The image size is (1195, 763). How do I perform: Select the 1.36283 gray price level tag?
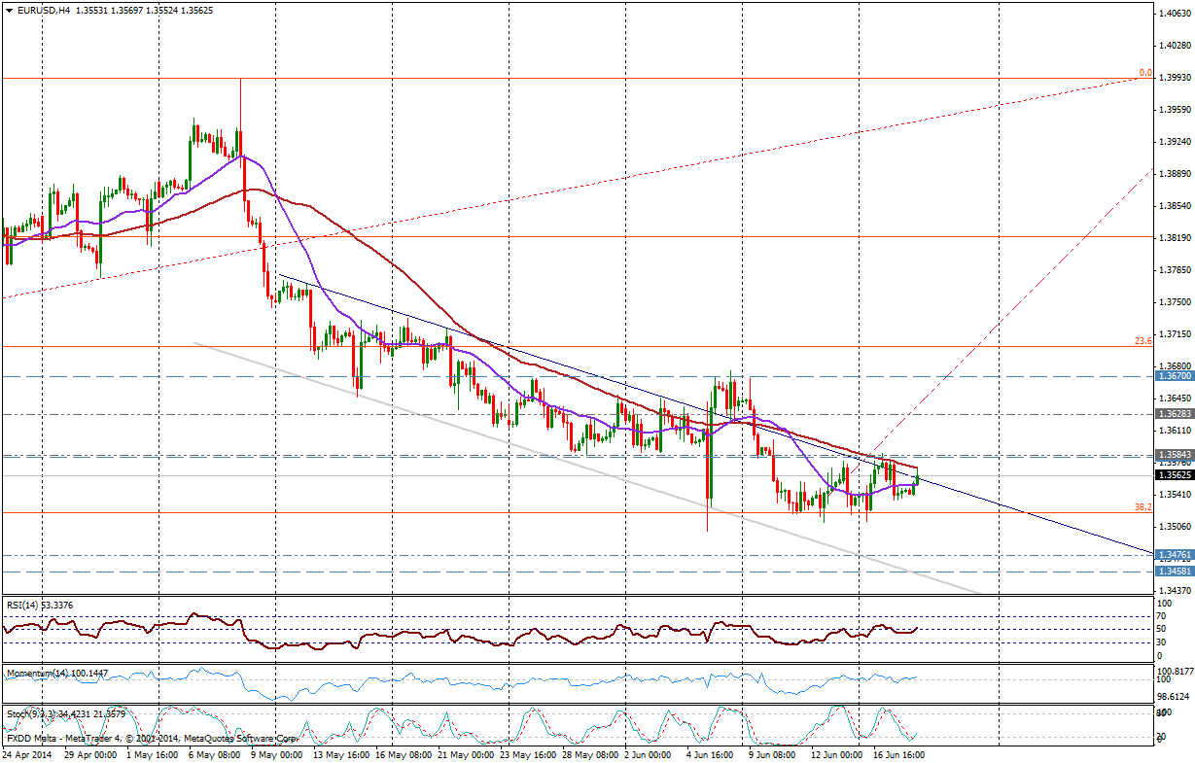pyautogui.click(x=1174, y=414)
